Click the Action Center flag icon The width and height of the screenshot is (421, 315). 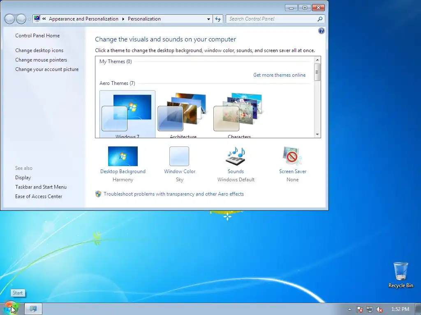pyautogui.click(x=359, y=309)
